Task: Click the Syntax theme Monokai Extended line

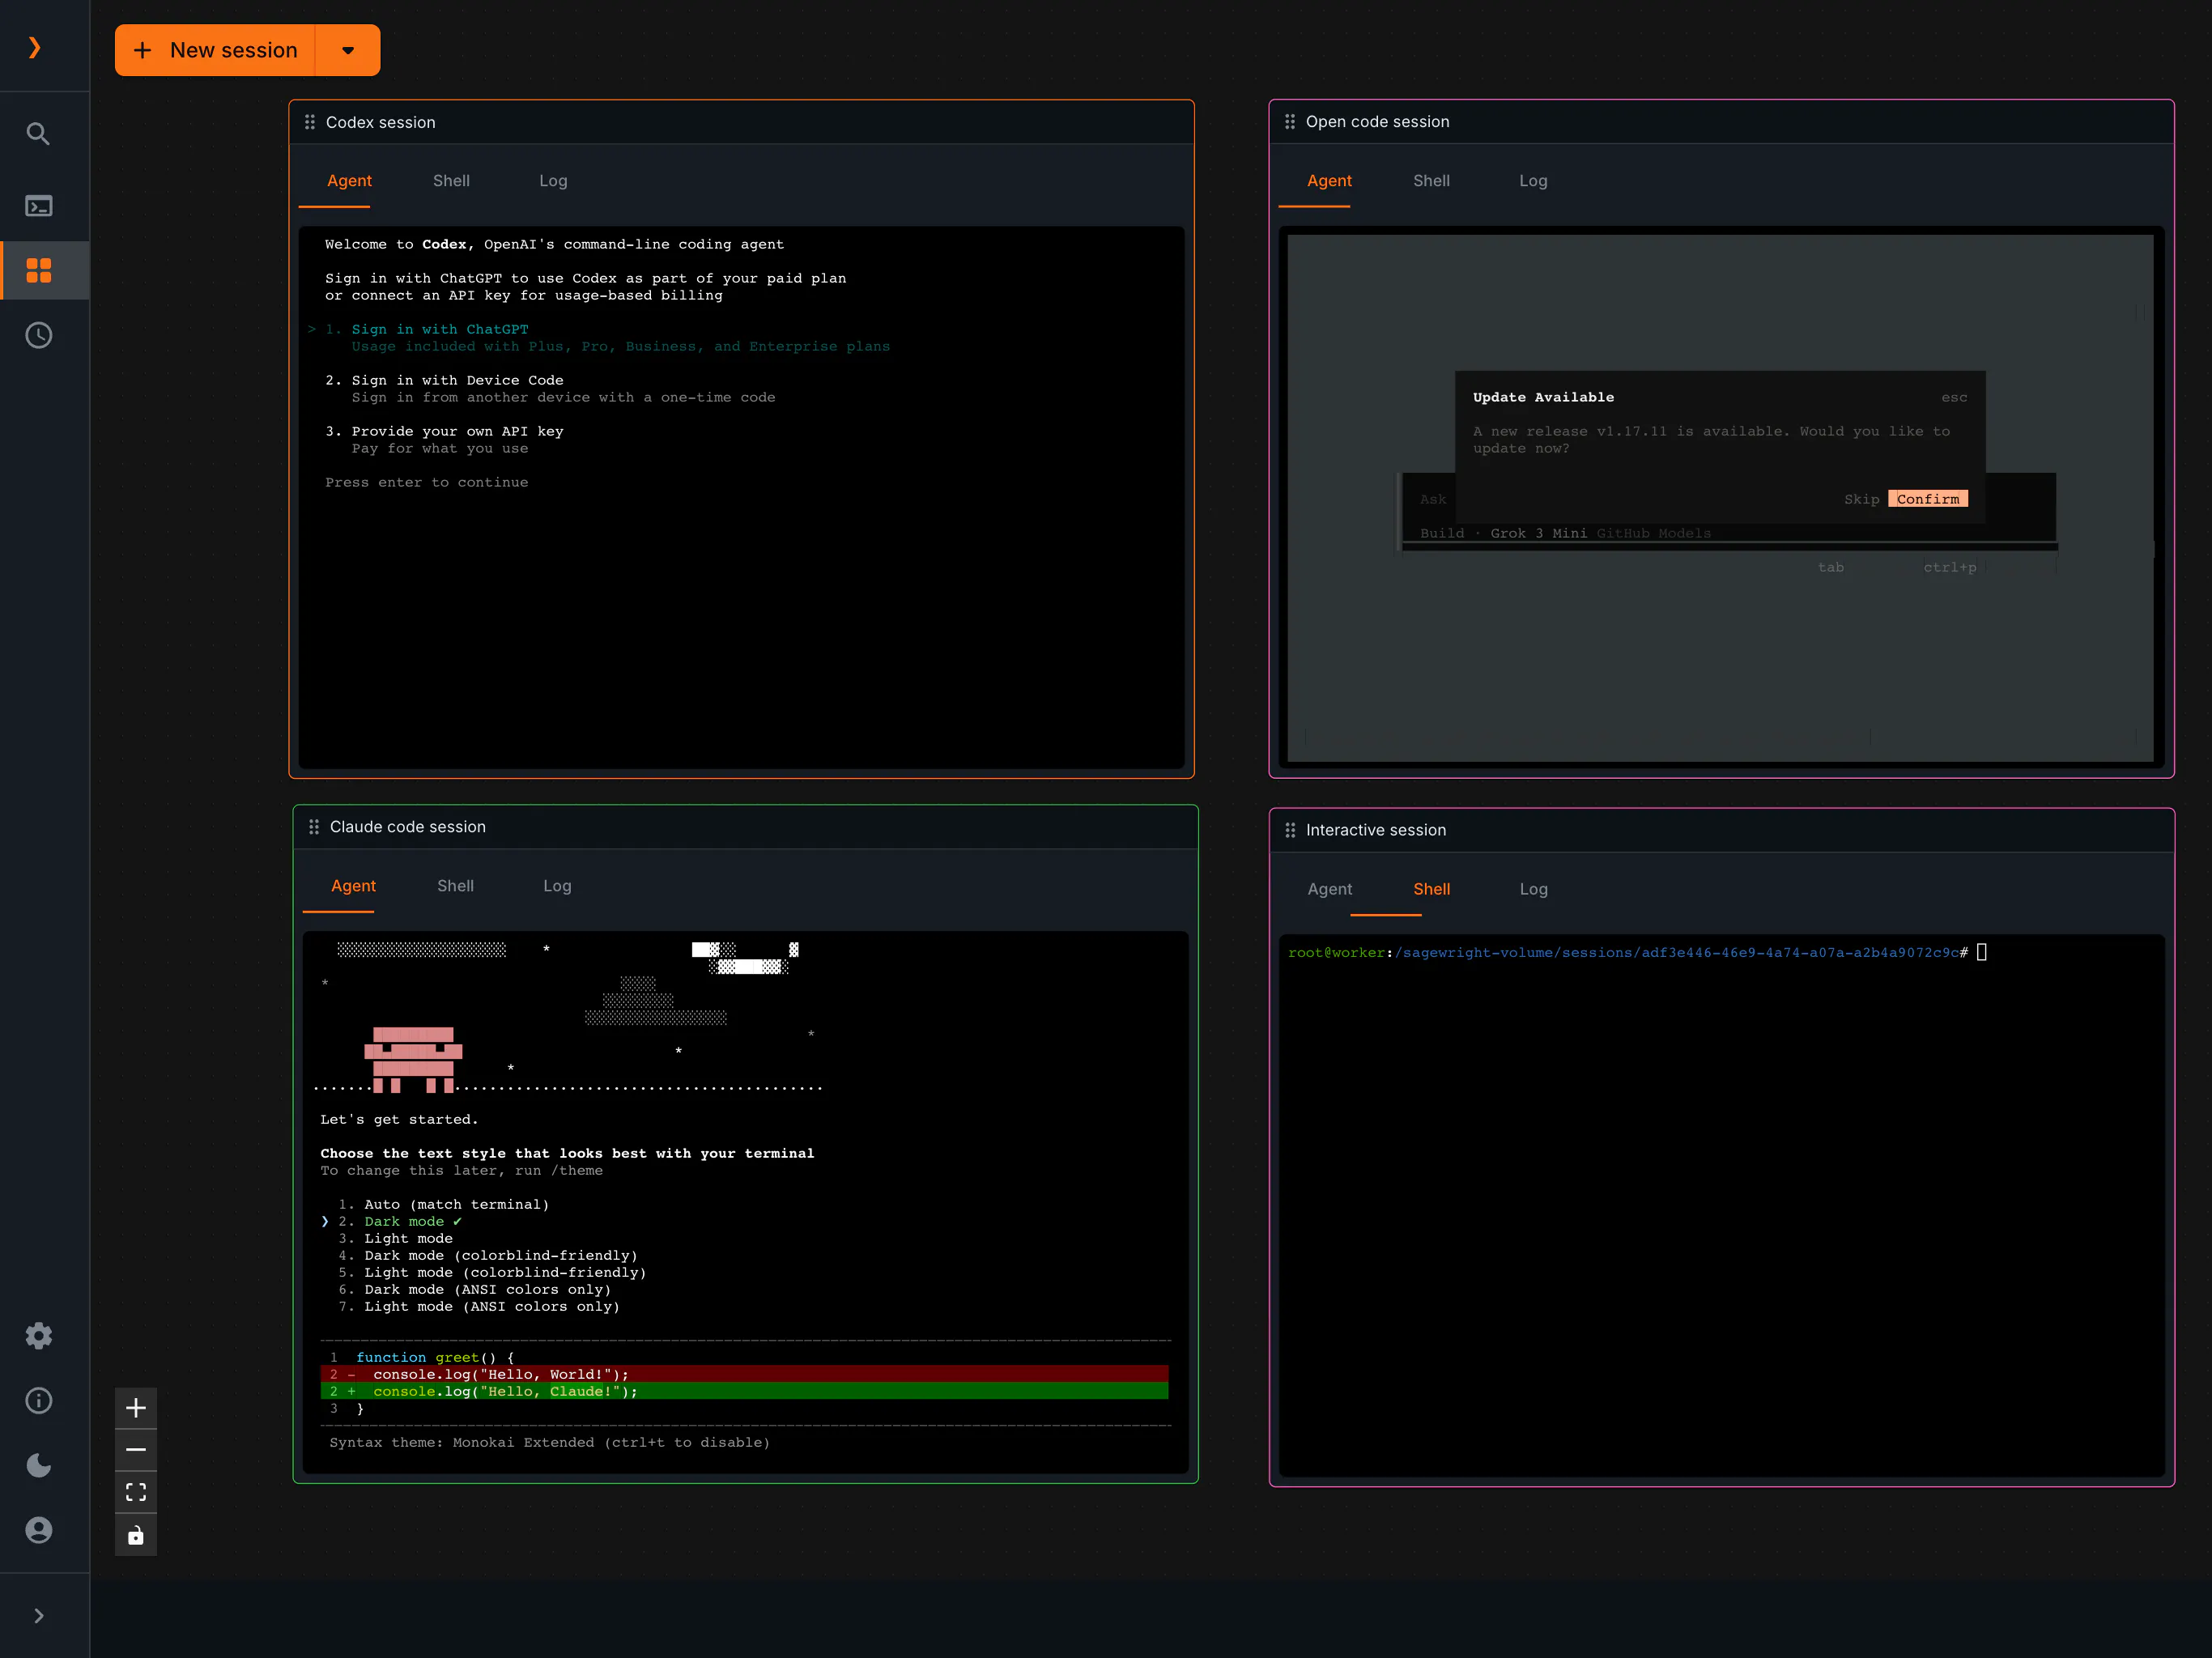Action: (549, 1443)
